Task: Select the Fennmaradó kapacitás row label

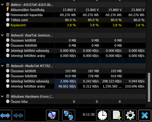Action: pyautogui.click(x=27, y=15)
